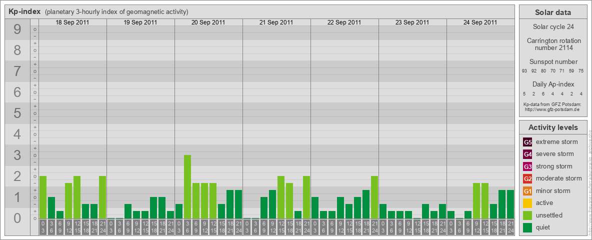Click the 'Activity levels' panel heading

click(x=553, y=127)
